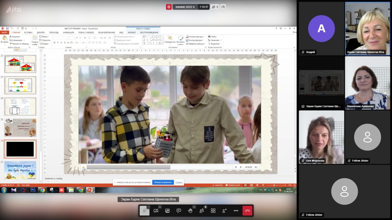392x220 pixels.
Task: Expand video settings arrow above camera
Action: pos(160,207)
